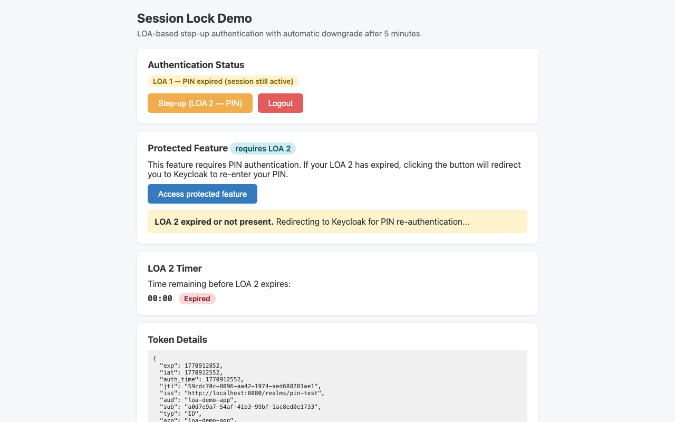Click the LOA 2 expired warning banner
The height and width of the screenshot is (422, 675).
coord(337,221)
